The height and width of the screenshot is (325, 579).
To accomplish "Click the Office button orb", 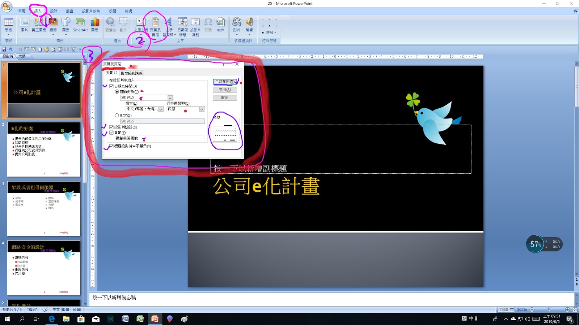I will tap(7, 6).
